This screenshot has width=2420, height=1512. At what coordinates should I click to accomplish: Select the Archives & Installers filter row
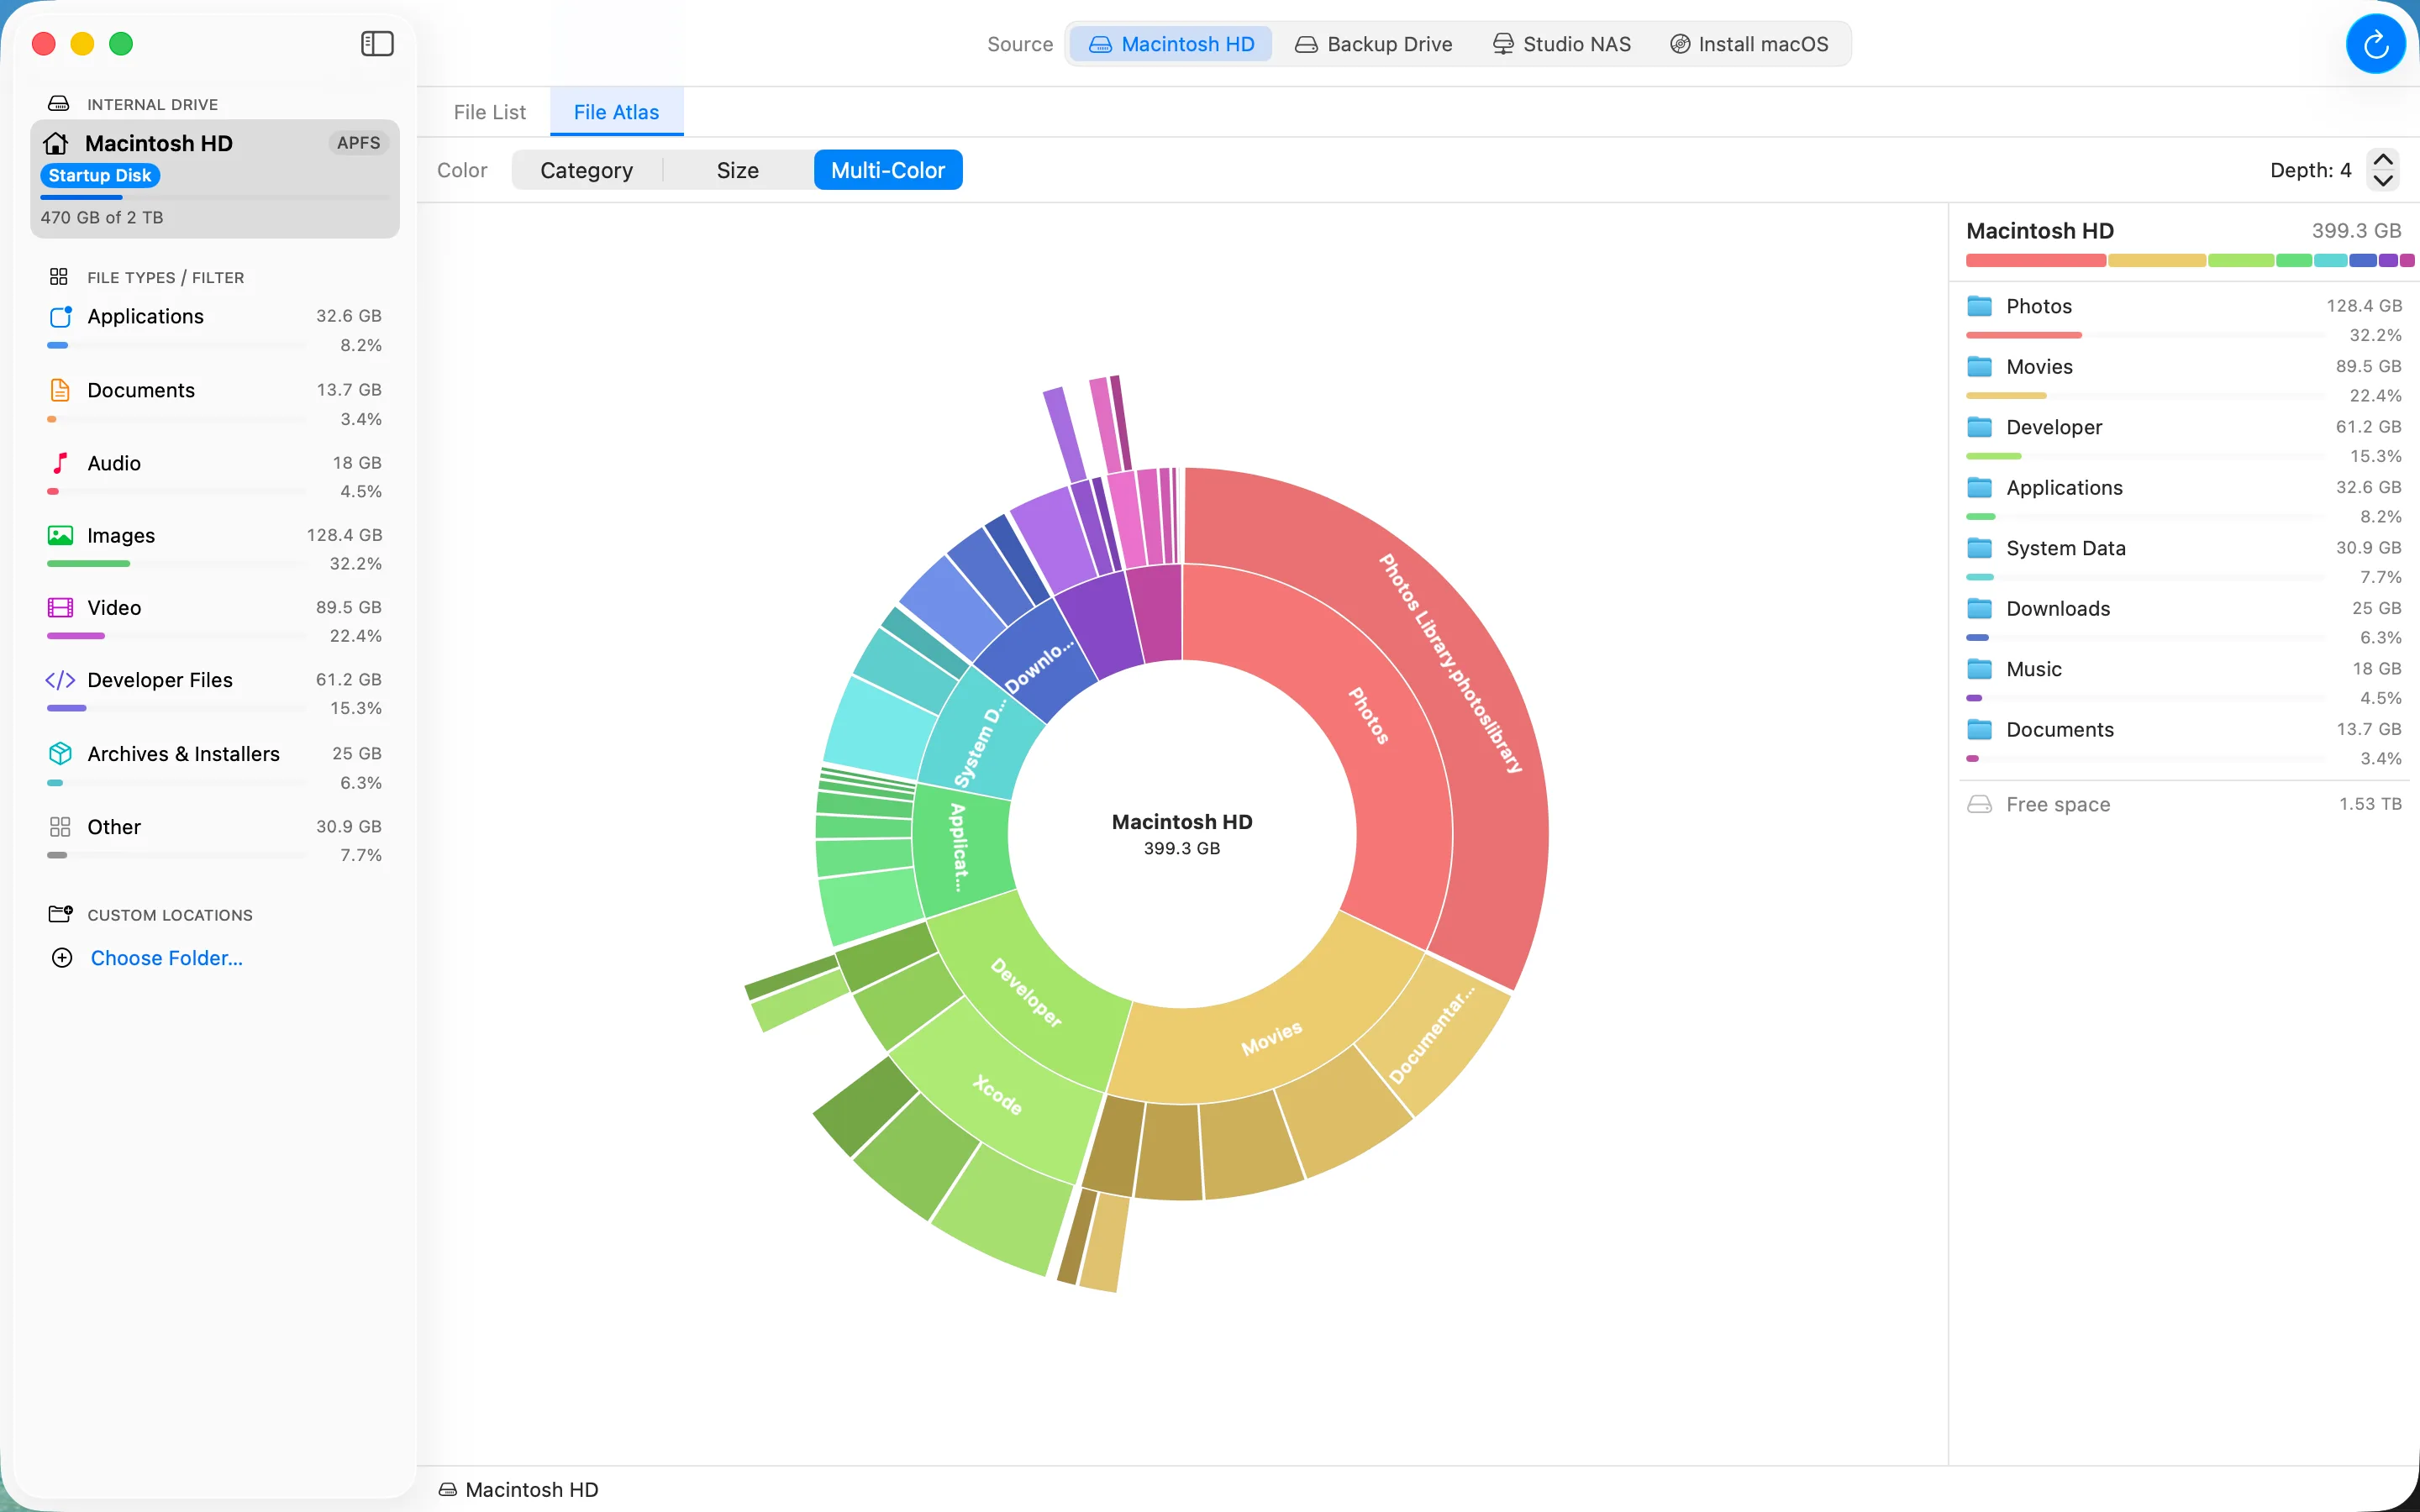215,767
